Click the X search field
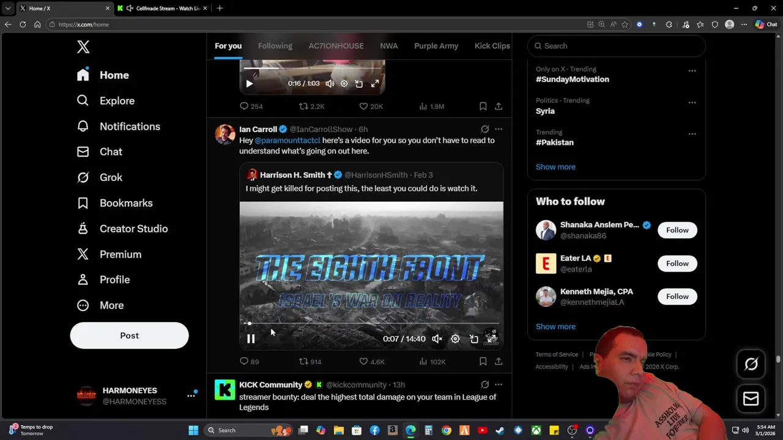783x440 pixels. 617,46
